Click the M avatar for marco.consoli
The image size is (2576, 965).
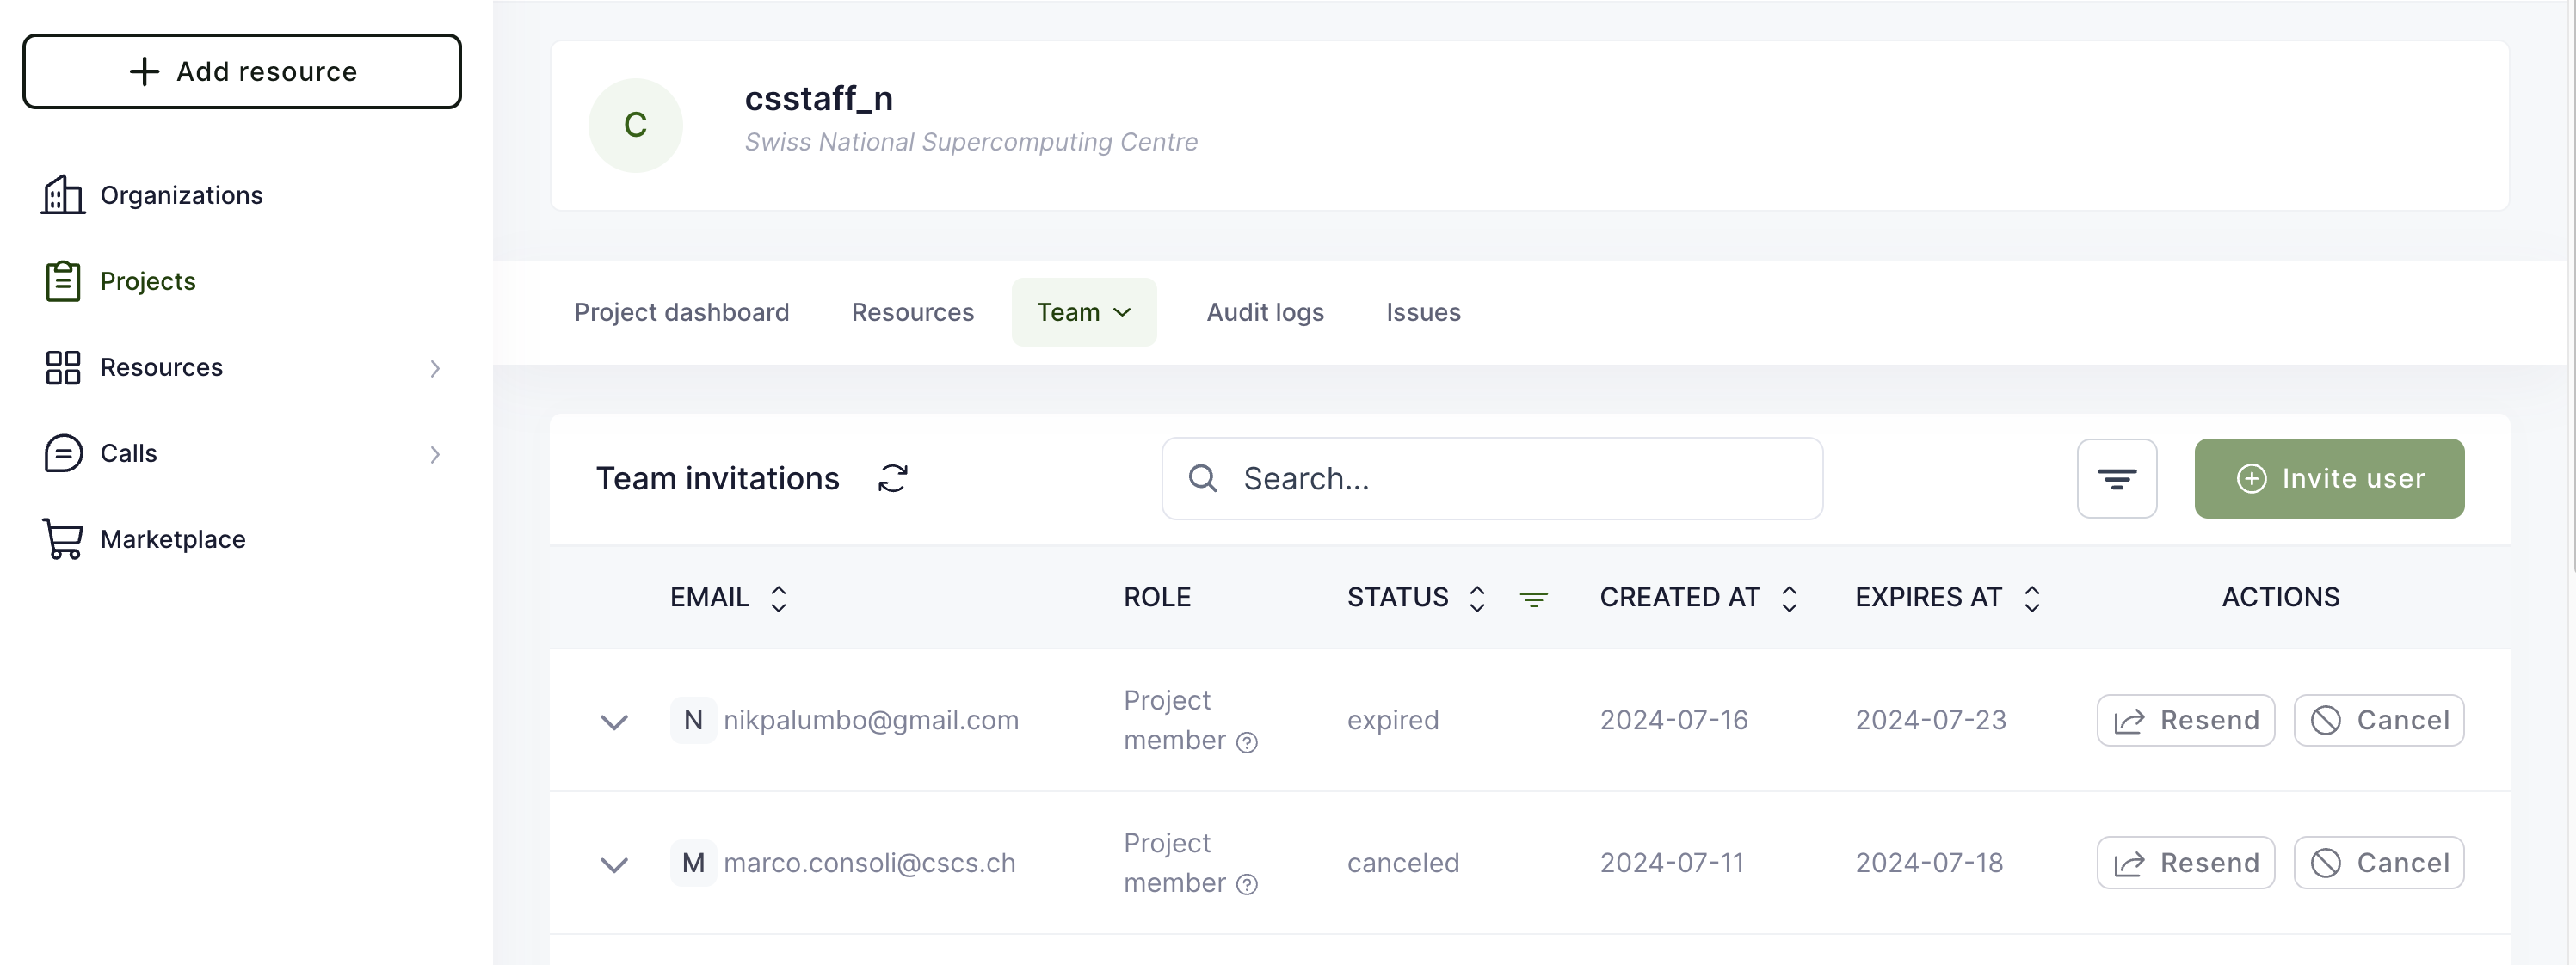[x=693, y=862]
